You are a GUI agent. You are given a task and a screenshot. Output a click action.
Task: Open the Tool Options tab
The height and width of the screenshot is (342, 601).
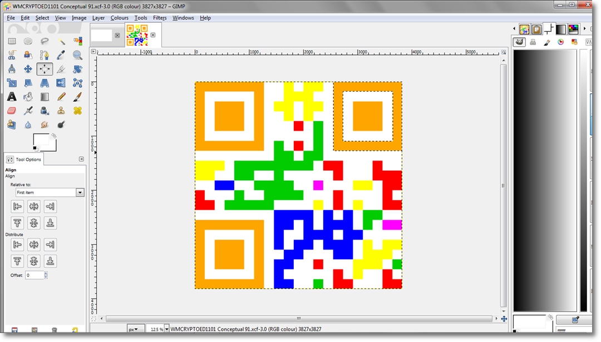24,159
